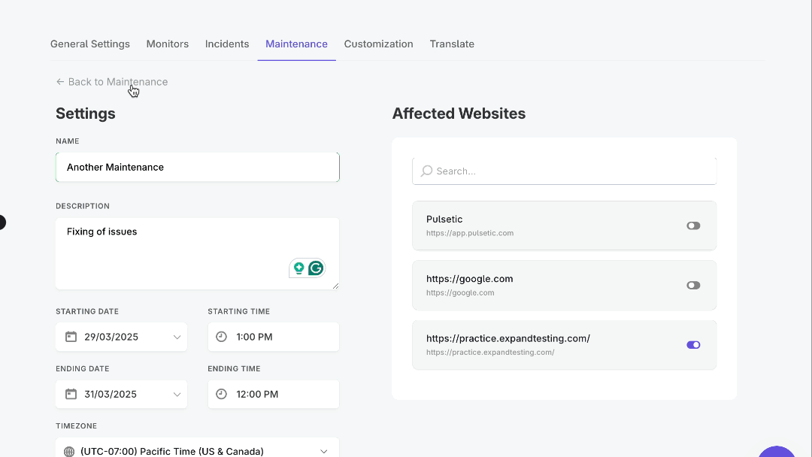Screen dimensions: 812x457
Task: Switch to the Monitors tab
Action: [x=167, y=44]
